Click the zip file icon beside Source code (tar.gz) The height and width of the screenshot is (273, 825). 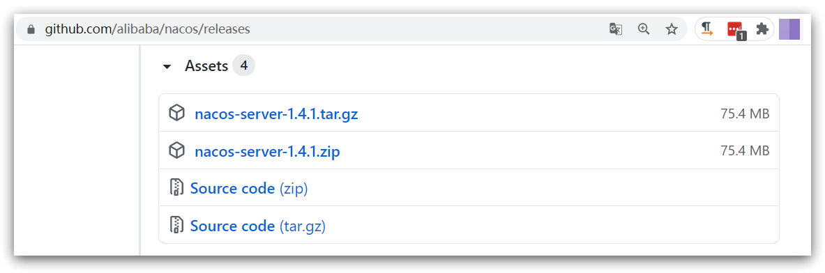click(x=177, y=225)
